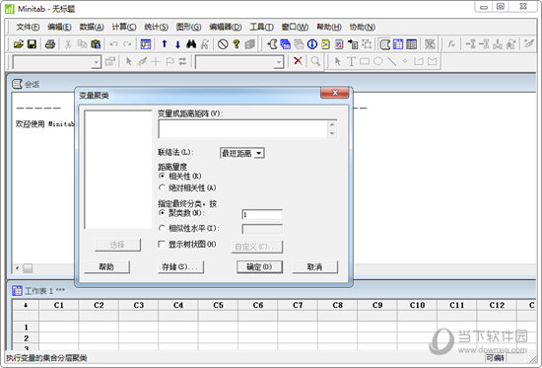
Task: Open the 窗口(W) menu
Action: tap(295, 27)
